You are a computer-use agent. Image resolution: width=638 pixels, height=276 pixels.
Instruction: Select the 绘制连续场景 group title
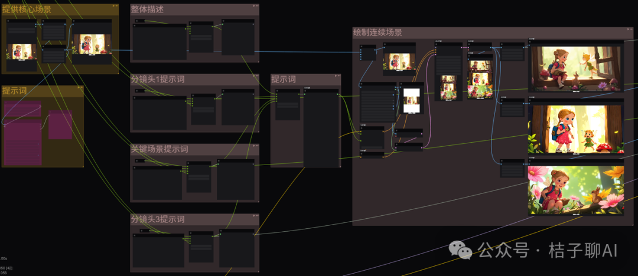point(377,32)
